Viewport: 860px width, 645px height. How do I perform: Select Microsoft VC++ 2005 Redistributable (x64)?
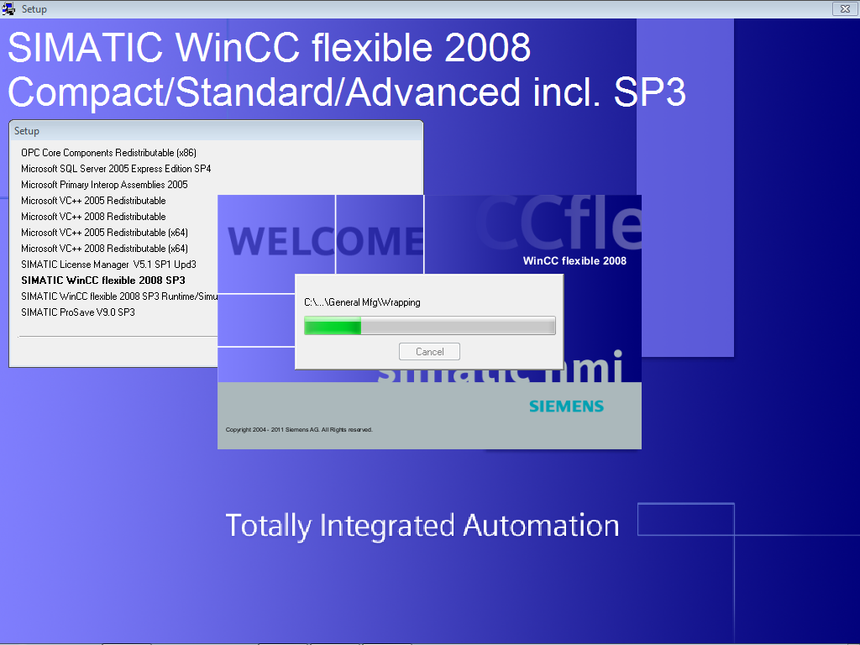[104, 232]
